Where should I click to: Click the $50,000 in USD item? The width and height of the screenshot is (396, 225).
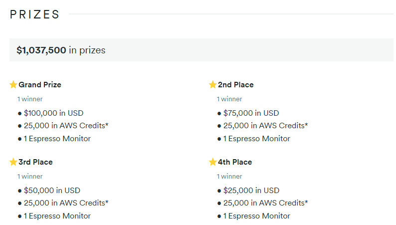52,190
